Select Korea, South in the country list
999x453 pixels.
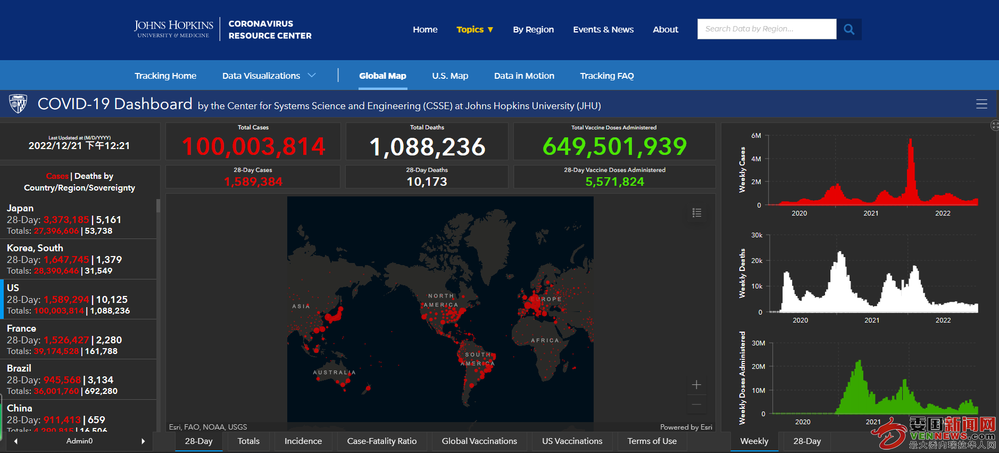click(78, 259)
